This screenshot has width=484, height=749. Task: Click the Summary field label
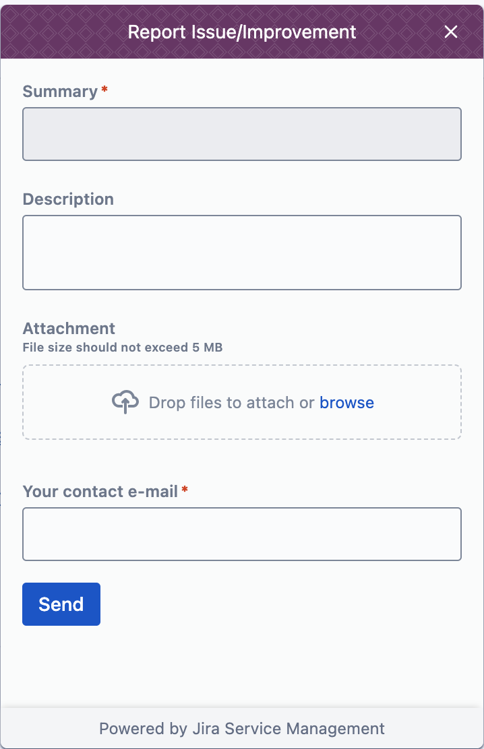pos(59,91)
